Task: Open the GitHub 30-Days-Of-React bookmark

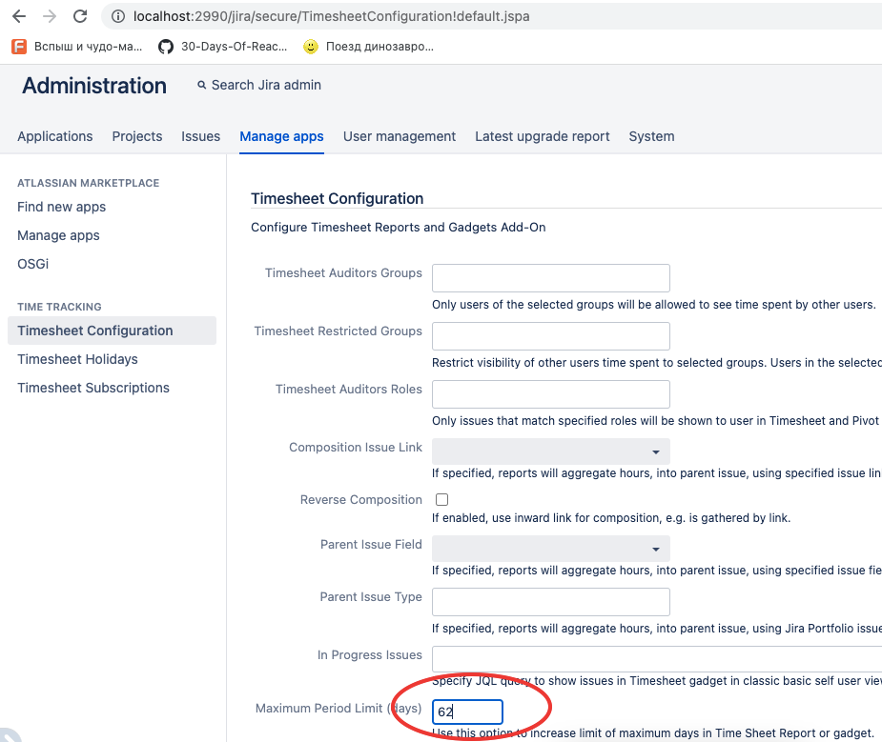Action: [223, 47]
